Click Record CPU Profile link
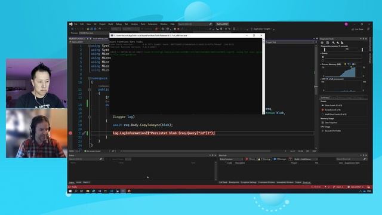The height and width of the screenshot is (215, 382). pyautogui.click(x=333, y=131)
